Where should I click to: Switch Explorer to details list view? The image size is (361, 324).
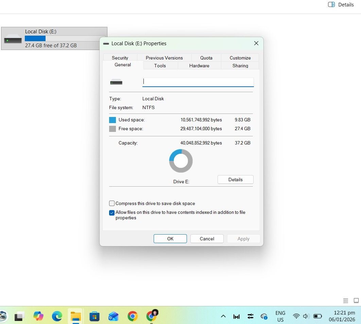point(346,300)
